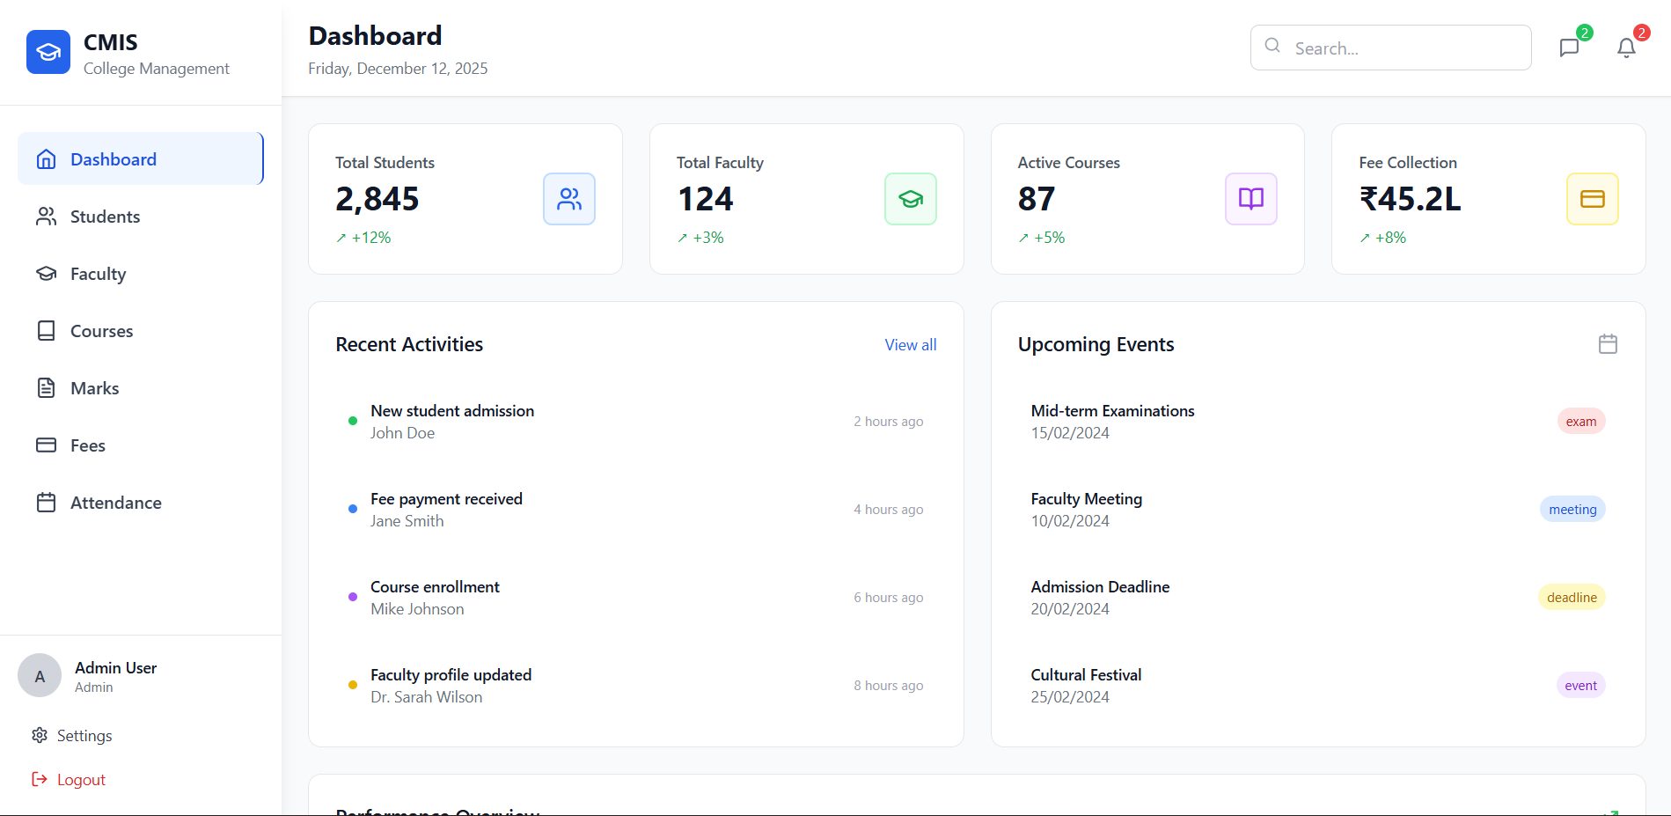The height and width of the screenshot is (816, 1671).
Task: Click the Marks document icon in sidebar
Action: [47, 388]
